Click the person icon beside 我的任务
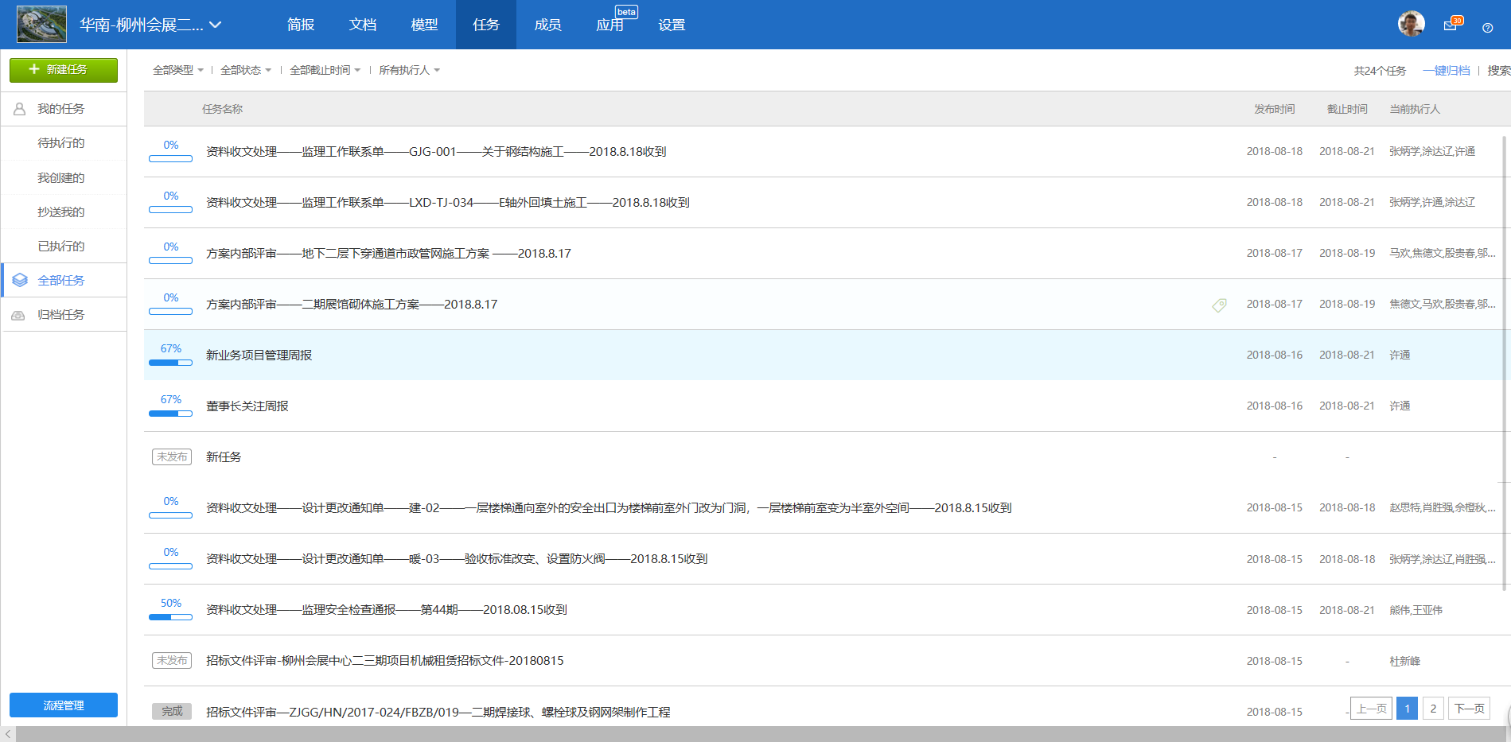The height and width of the screenshot is (742, 1511). click(19, 108)
